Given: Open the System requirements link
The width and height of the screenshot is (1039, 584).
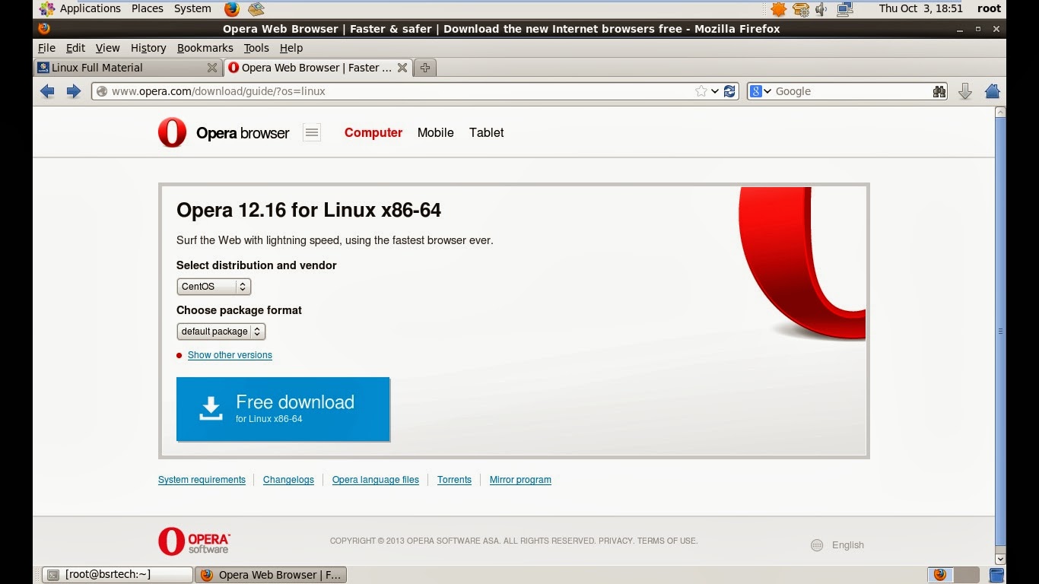Looking at the screenshot, I should point(202,480).
